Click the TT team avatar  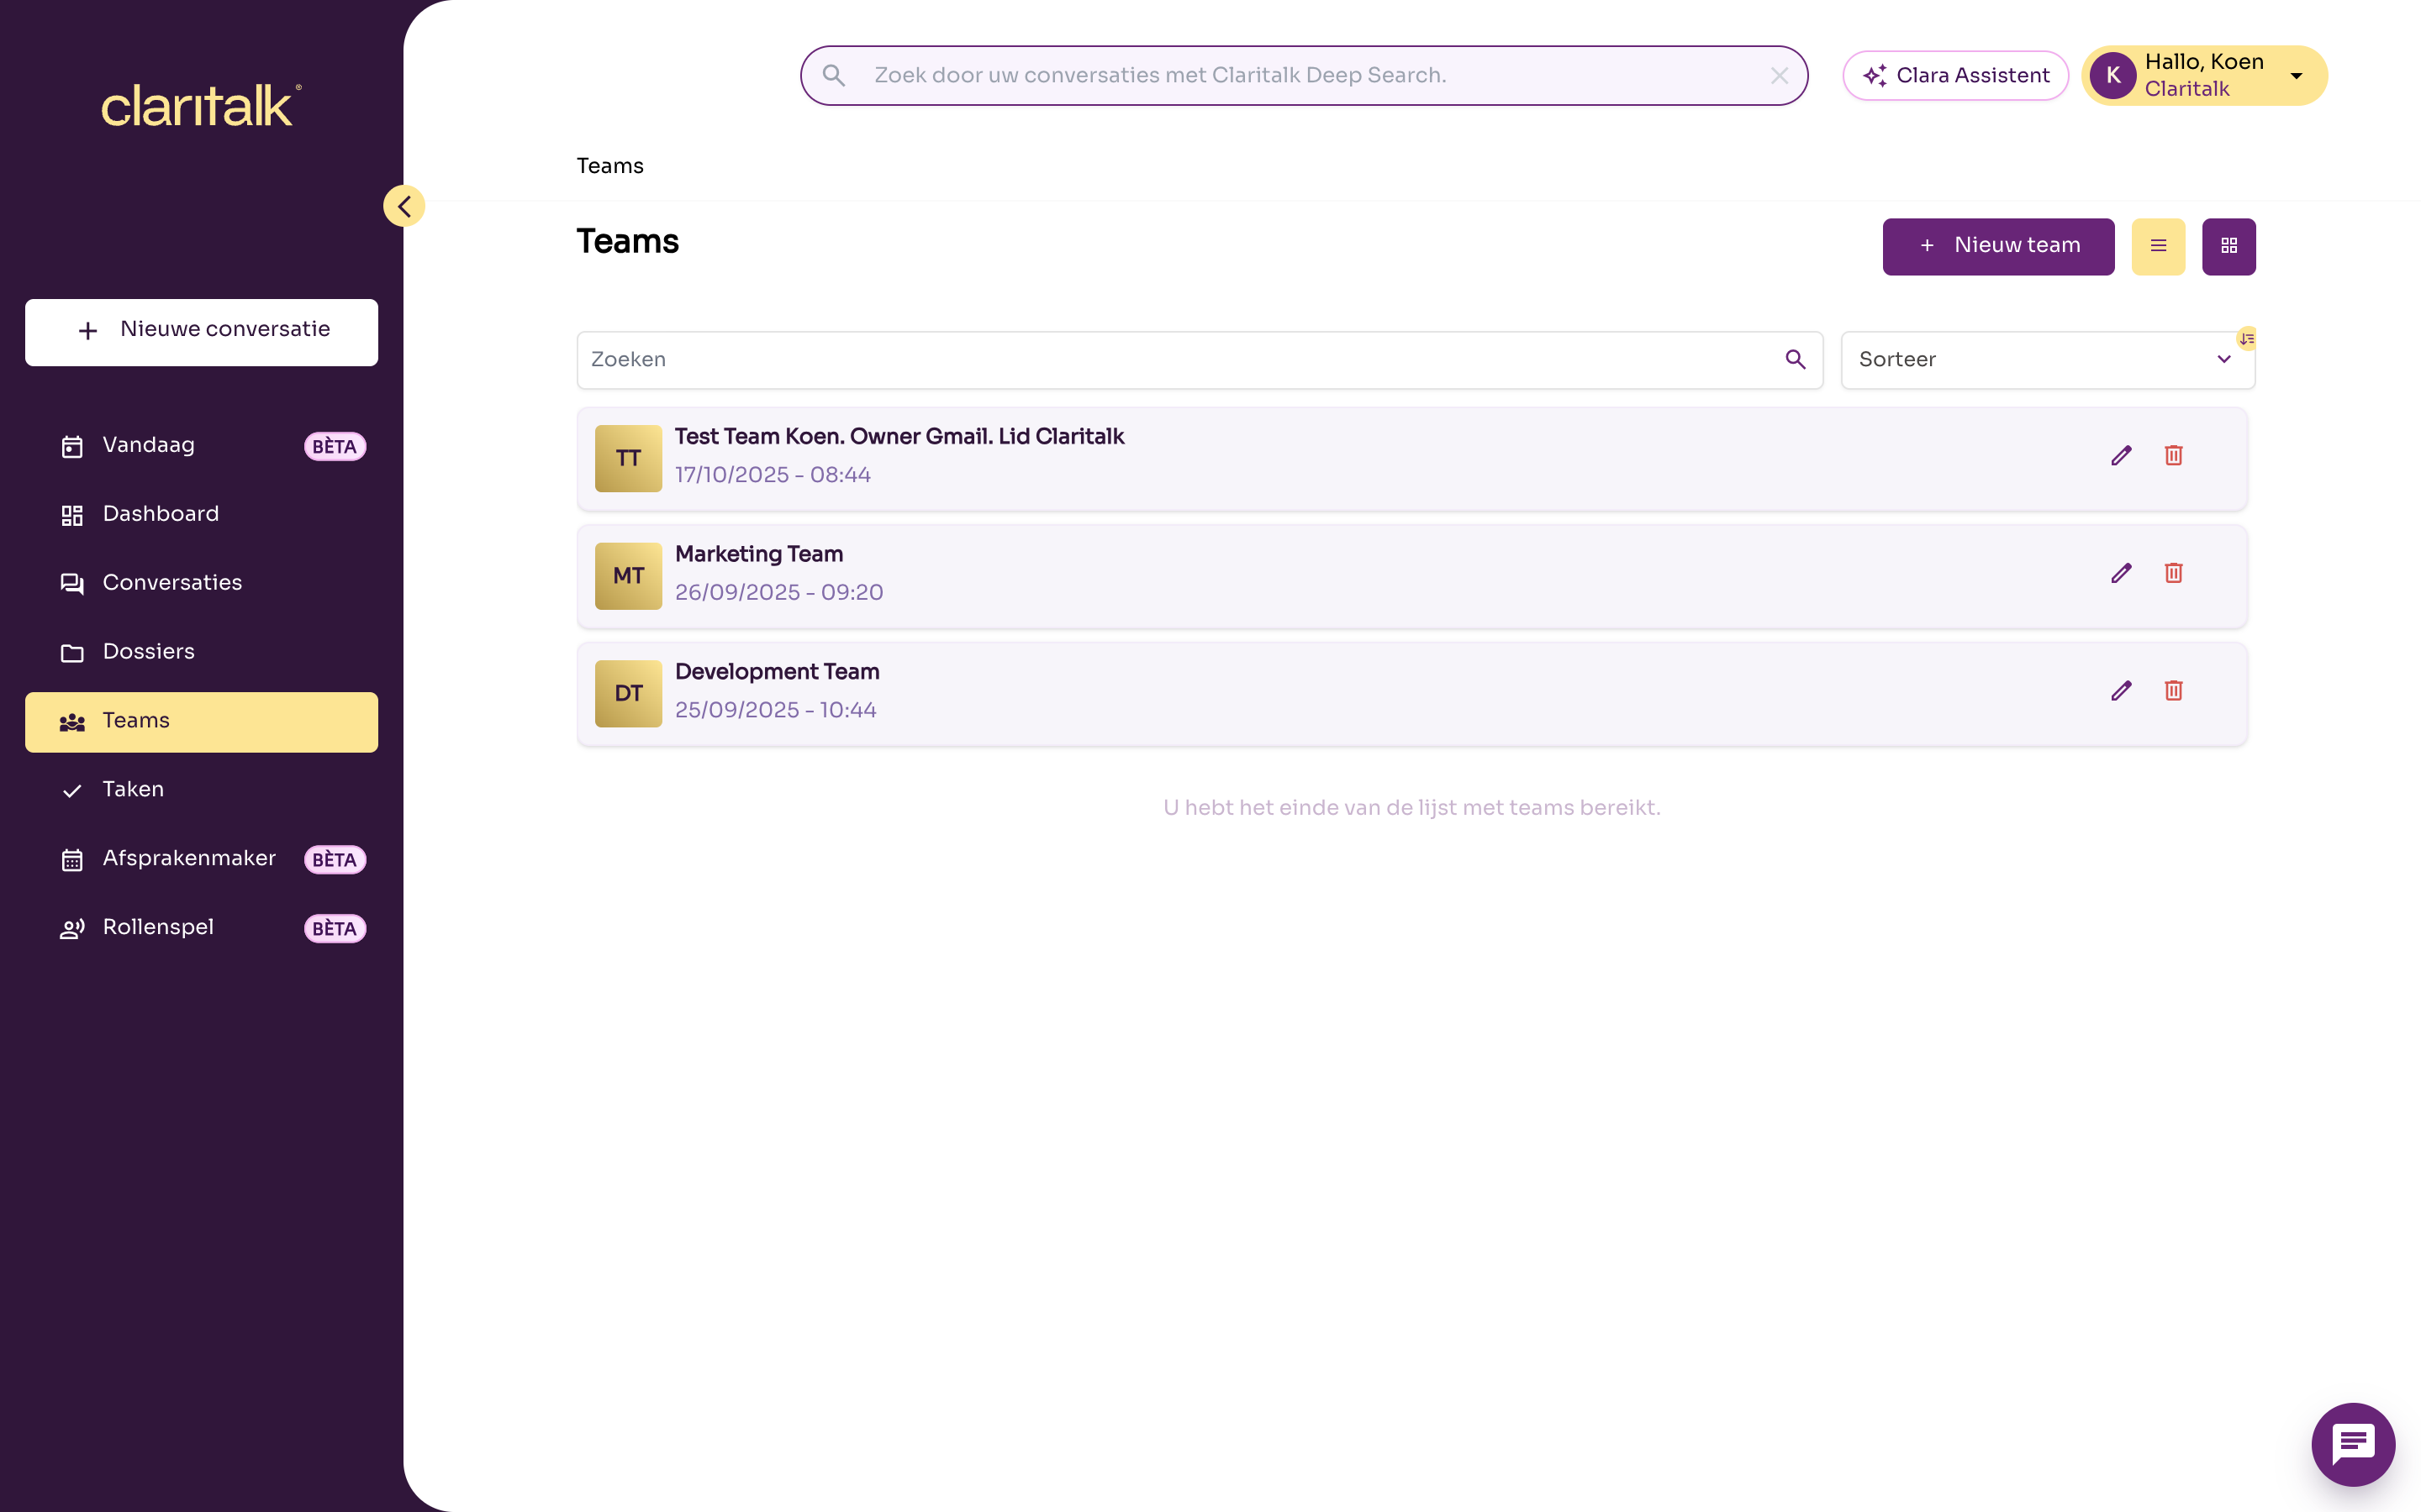(628, 459)
